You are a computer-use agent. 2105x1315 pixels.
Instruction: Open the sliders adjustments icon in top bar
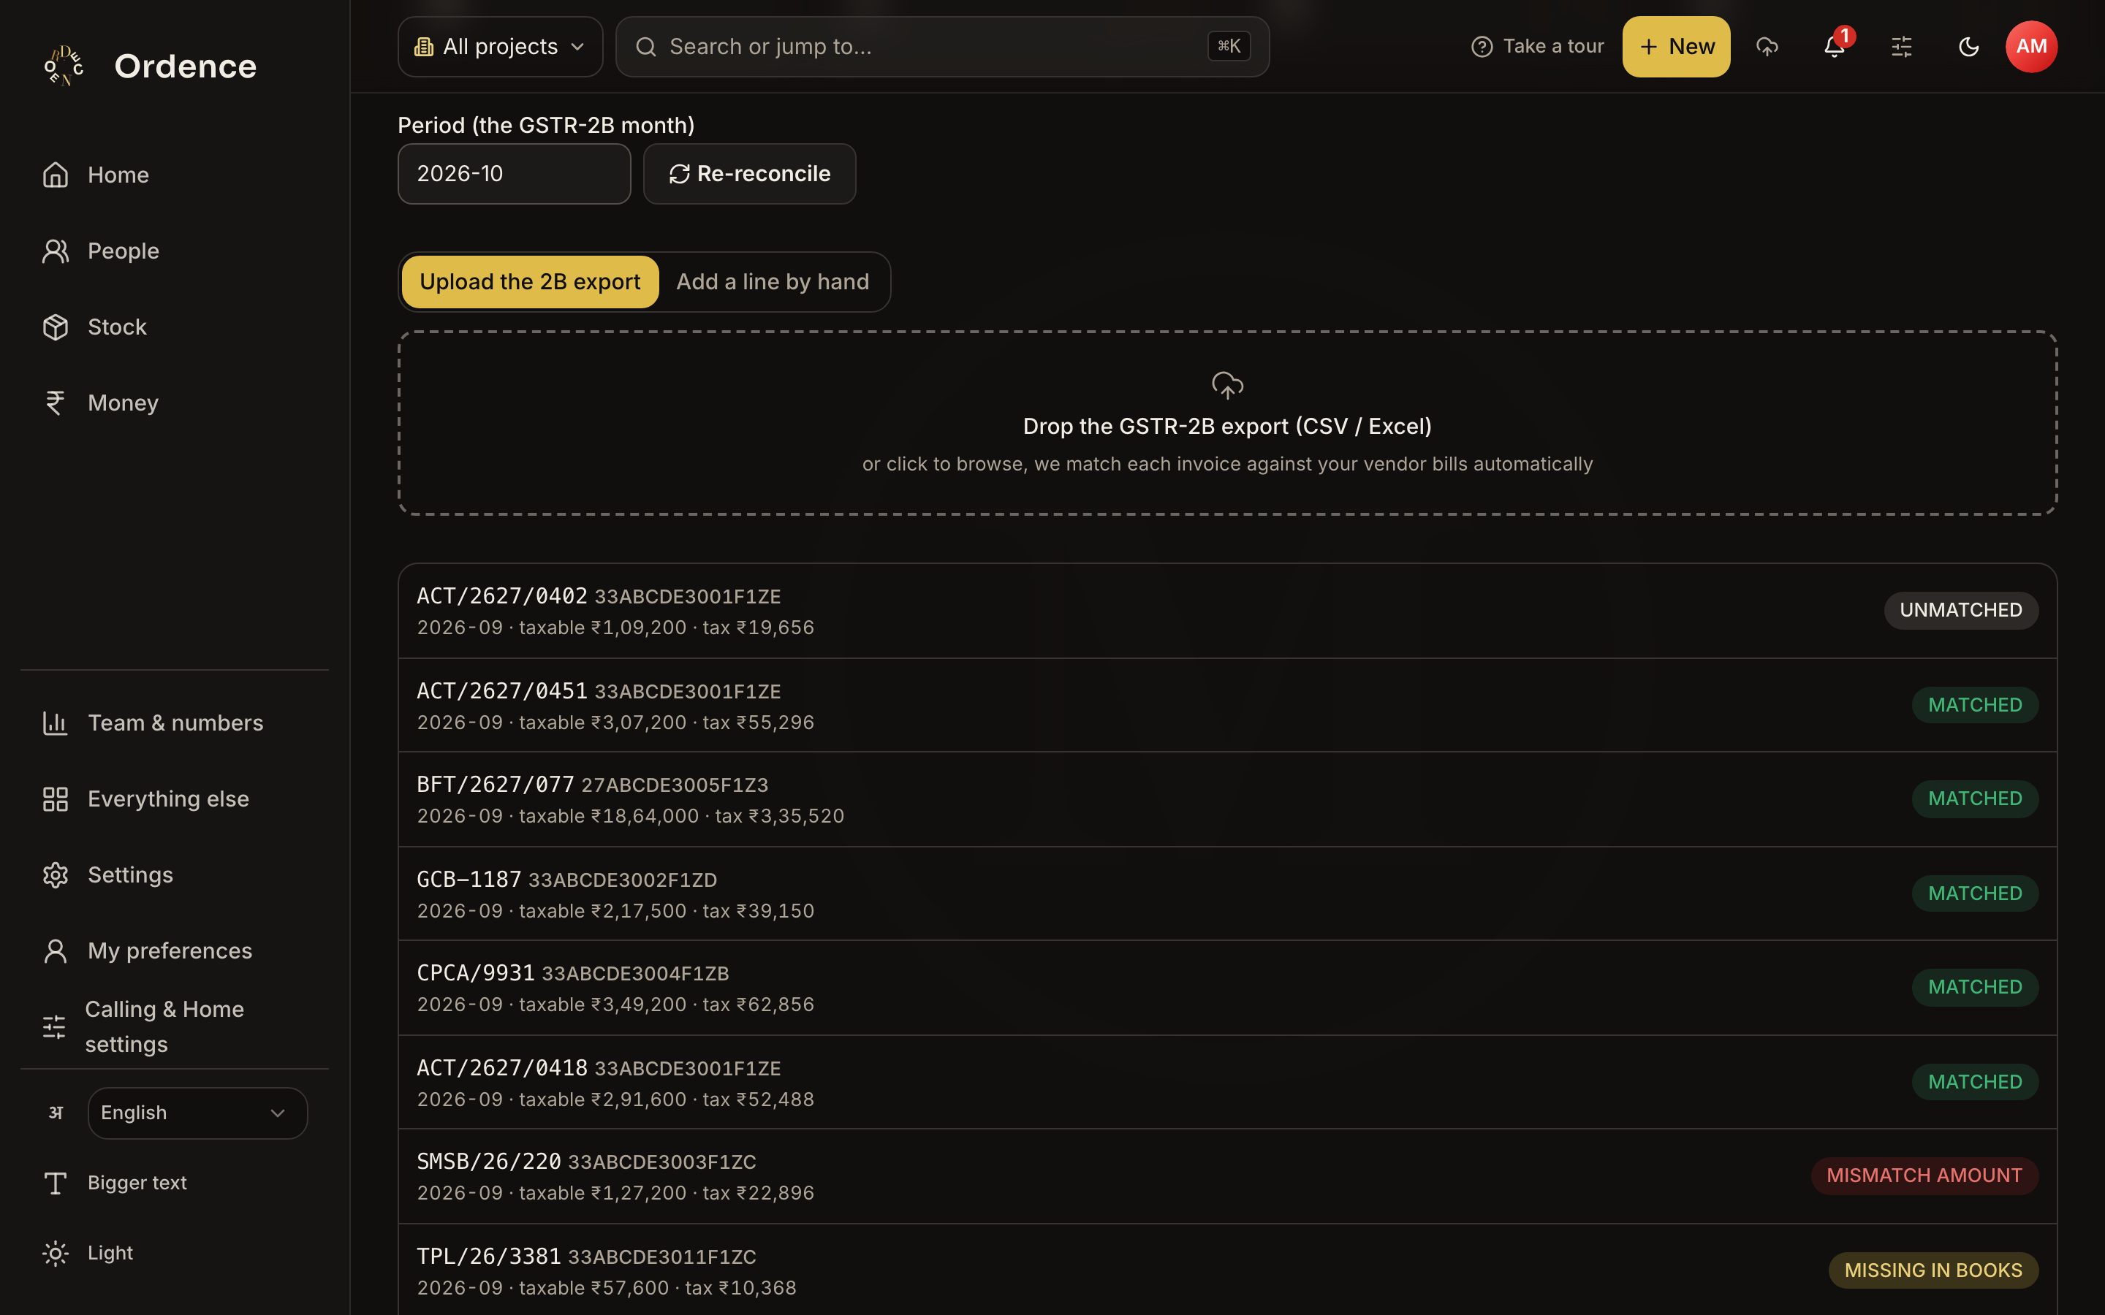tap(1902, 46)
